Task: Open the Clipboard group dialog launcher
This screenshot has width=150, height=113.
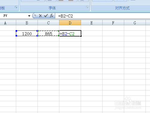Action: [16, 7]
